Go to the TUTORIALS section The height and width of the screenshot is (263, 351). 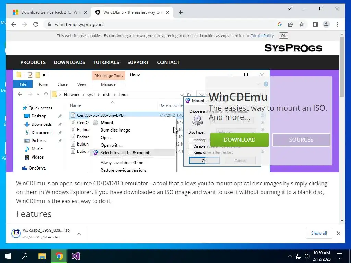[x=106, y=62]
